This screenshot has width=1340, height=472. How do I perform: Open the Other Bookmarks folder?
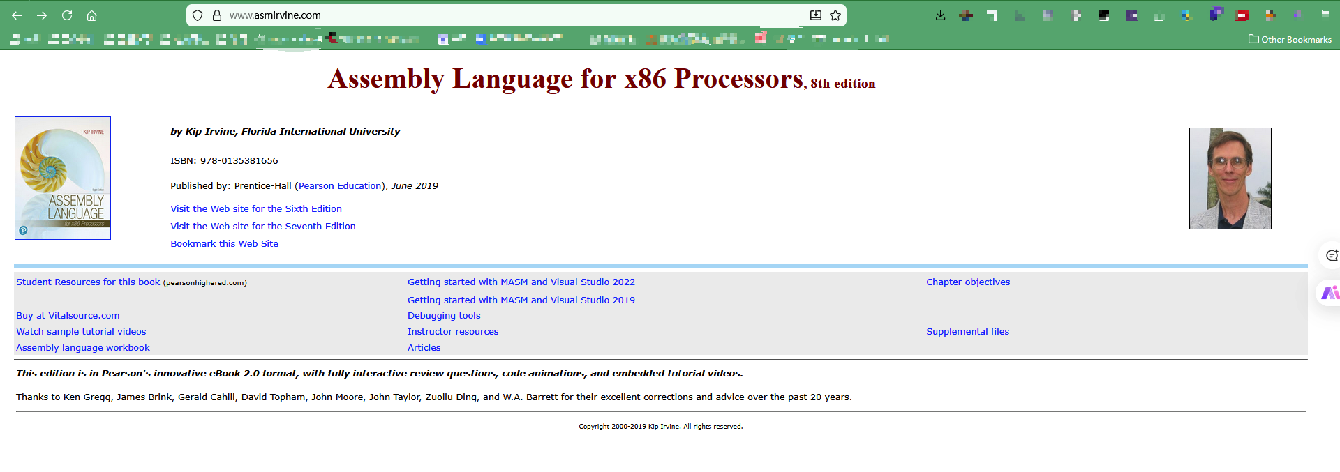click(x=1290, y=39)
